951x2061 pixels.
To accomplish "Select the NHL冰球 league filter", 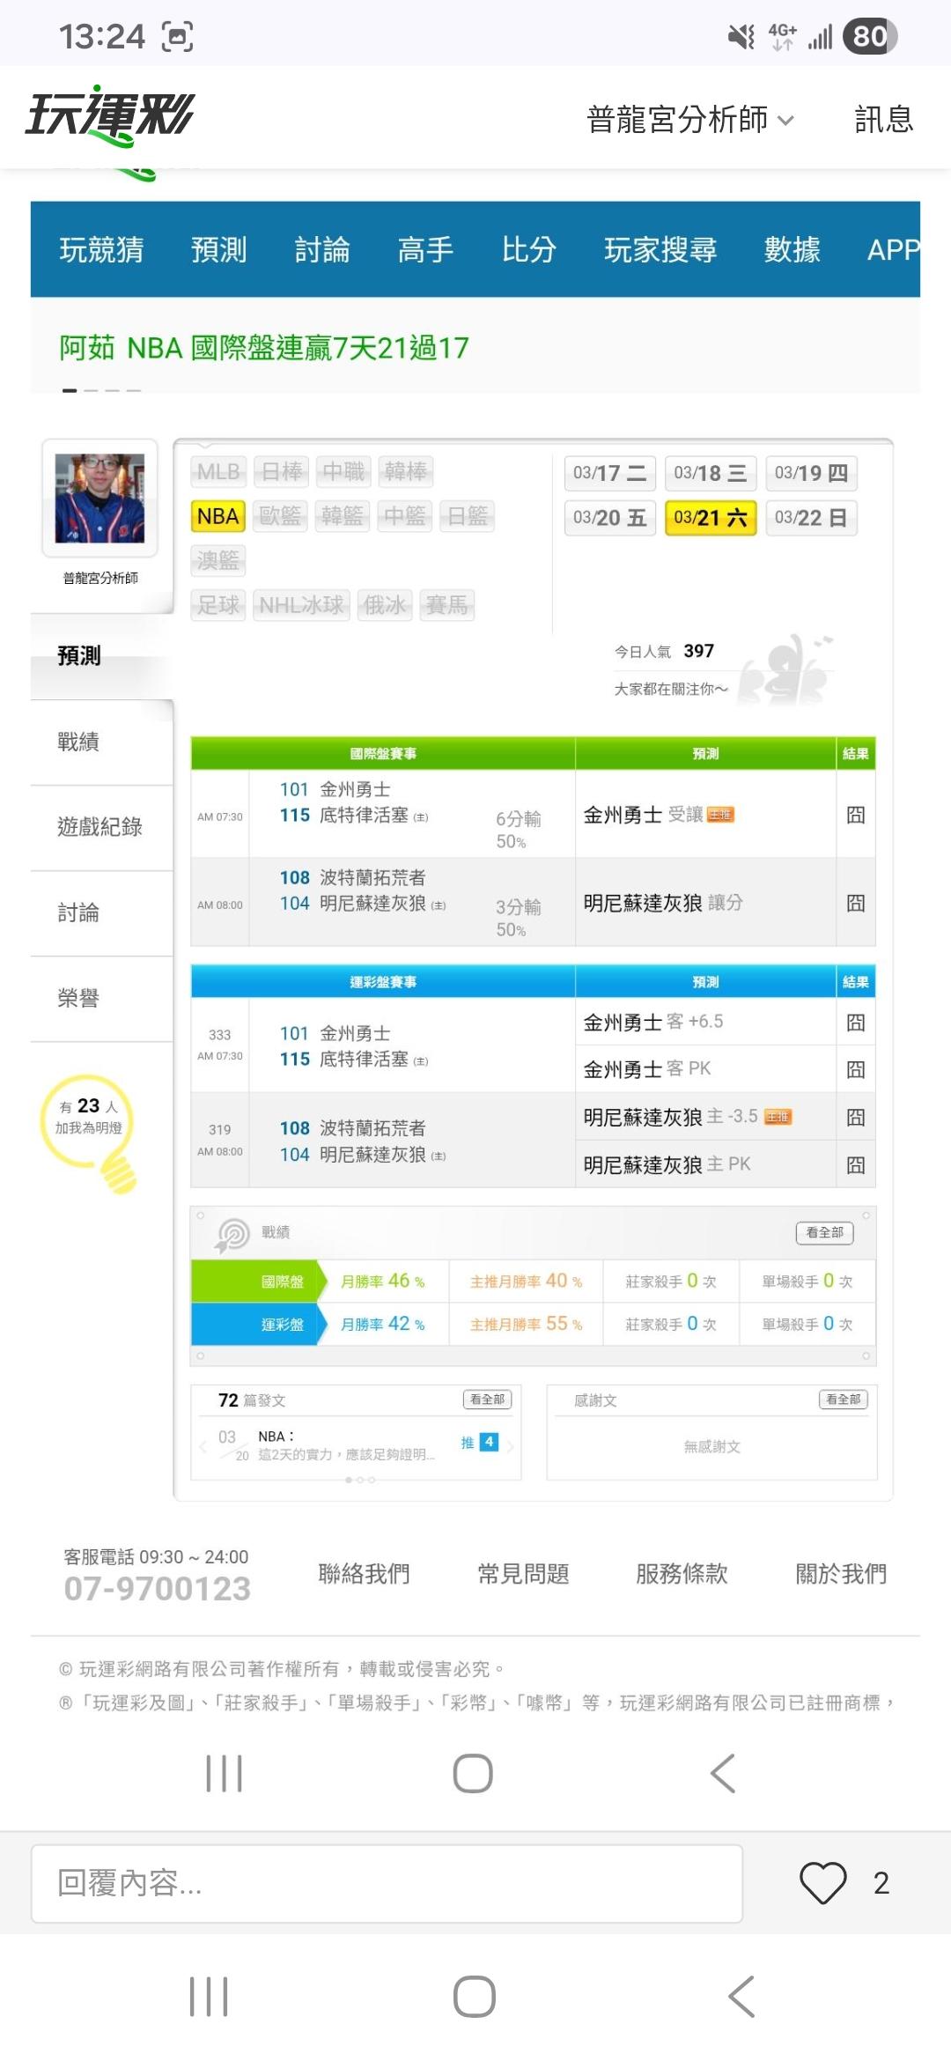I will (x=301, y=605).
